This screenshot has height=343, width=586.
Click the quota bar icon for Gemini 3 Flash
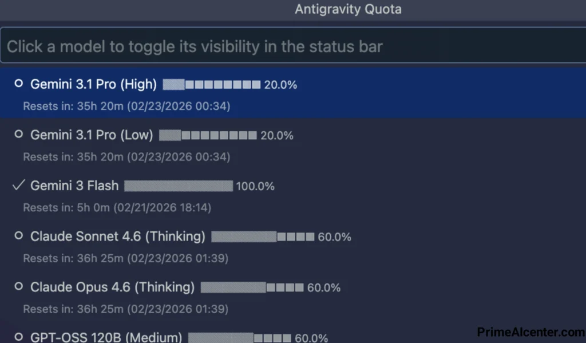(178, 186)
